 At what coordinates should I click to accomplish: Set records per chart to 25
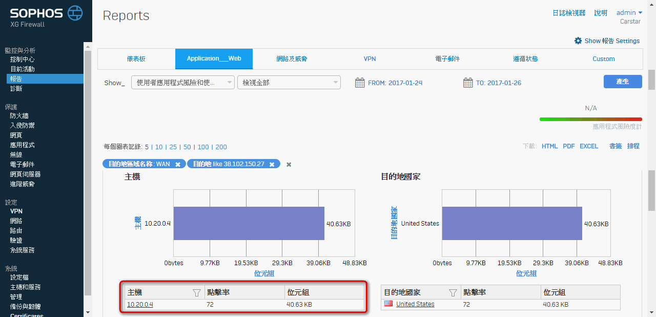coord(173,147)
